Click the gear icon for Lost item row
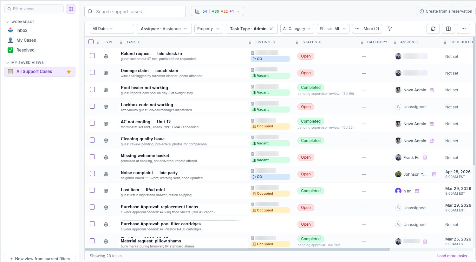476x262 pixels. click(106, 191)
